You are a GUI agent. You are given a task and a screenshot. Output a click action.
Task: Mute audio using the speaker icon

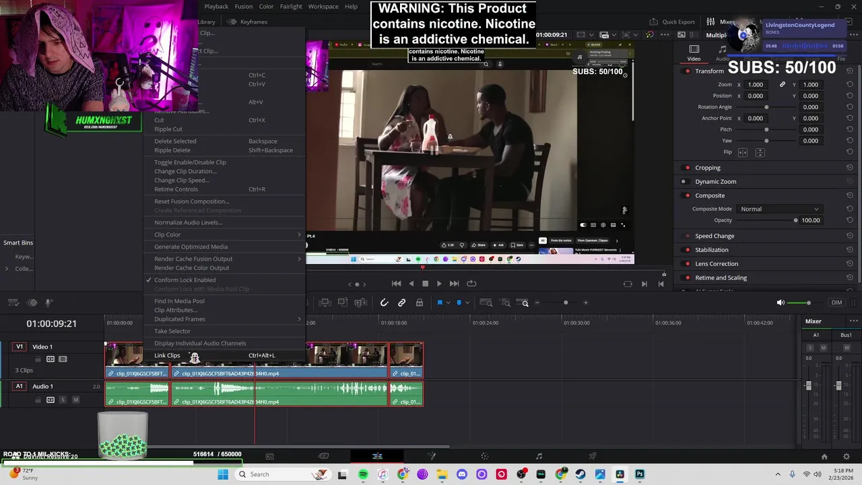(x=781, y=303)
